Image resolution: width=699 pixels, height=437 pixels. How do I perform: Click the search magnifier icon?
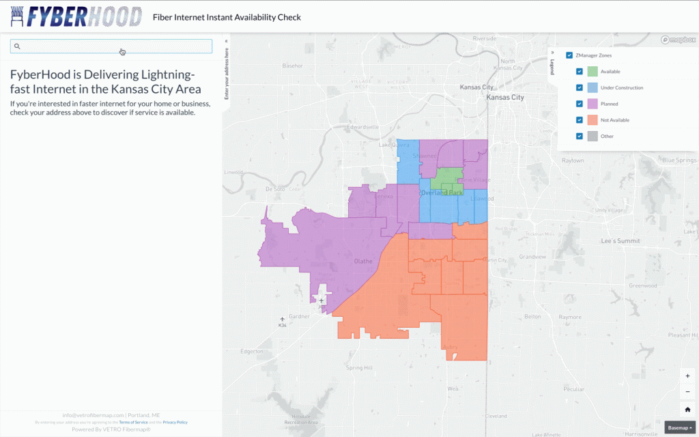[18, 46]
